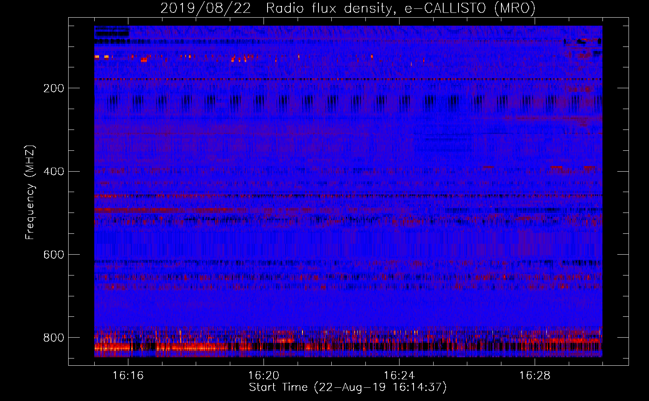Viewport: 649px width, 401px height.
Task: Click the 200 frequency tick label
Action: tap(54, 88)
